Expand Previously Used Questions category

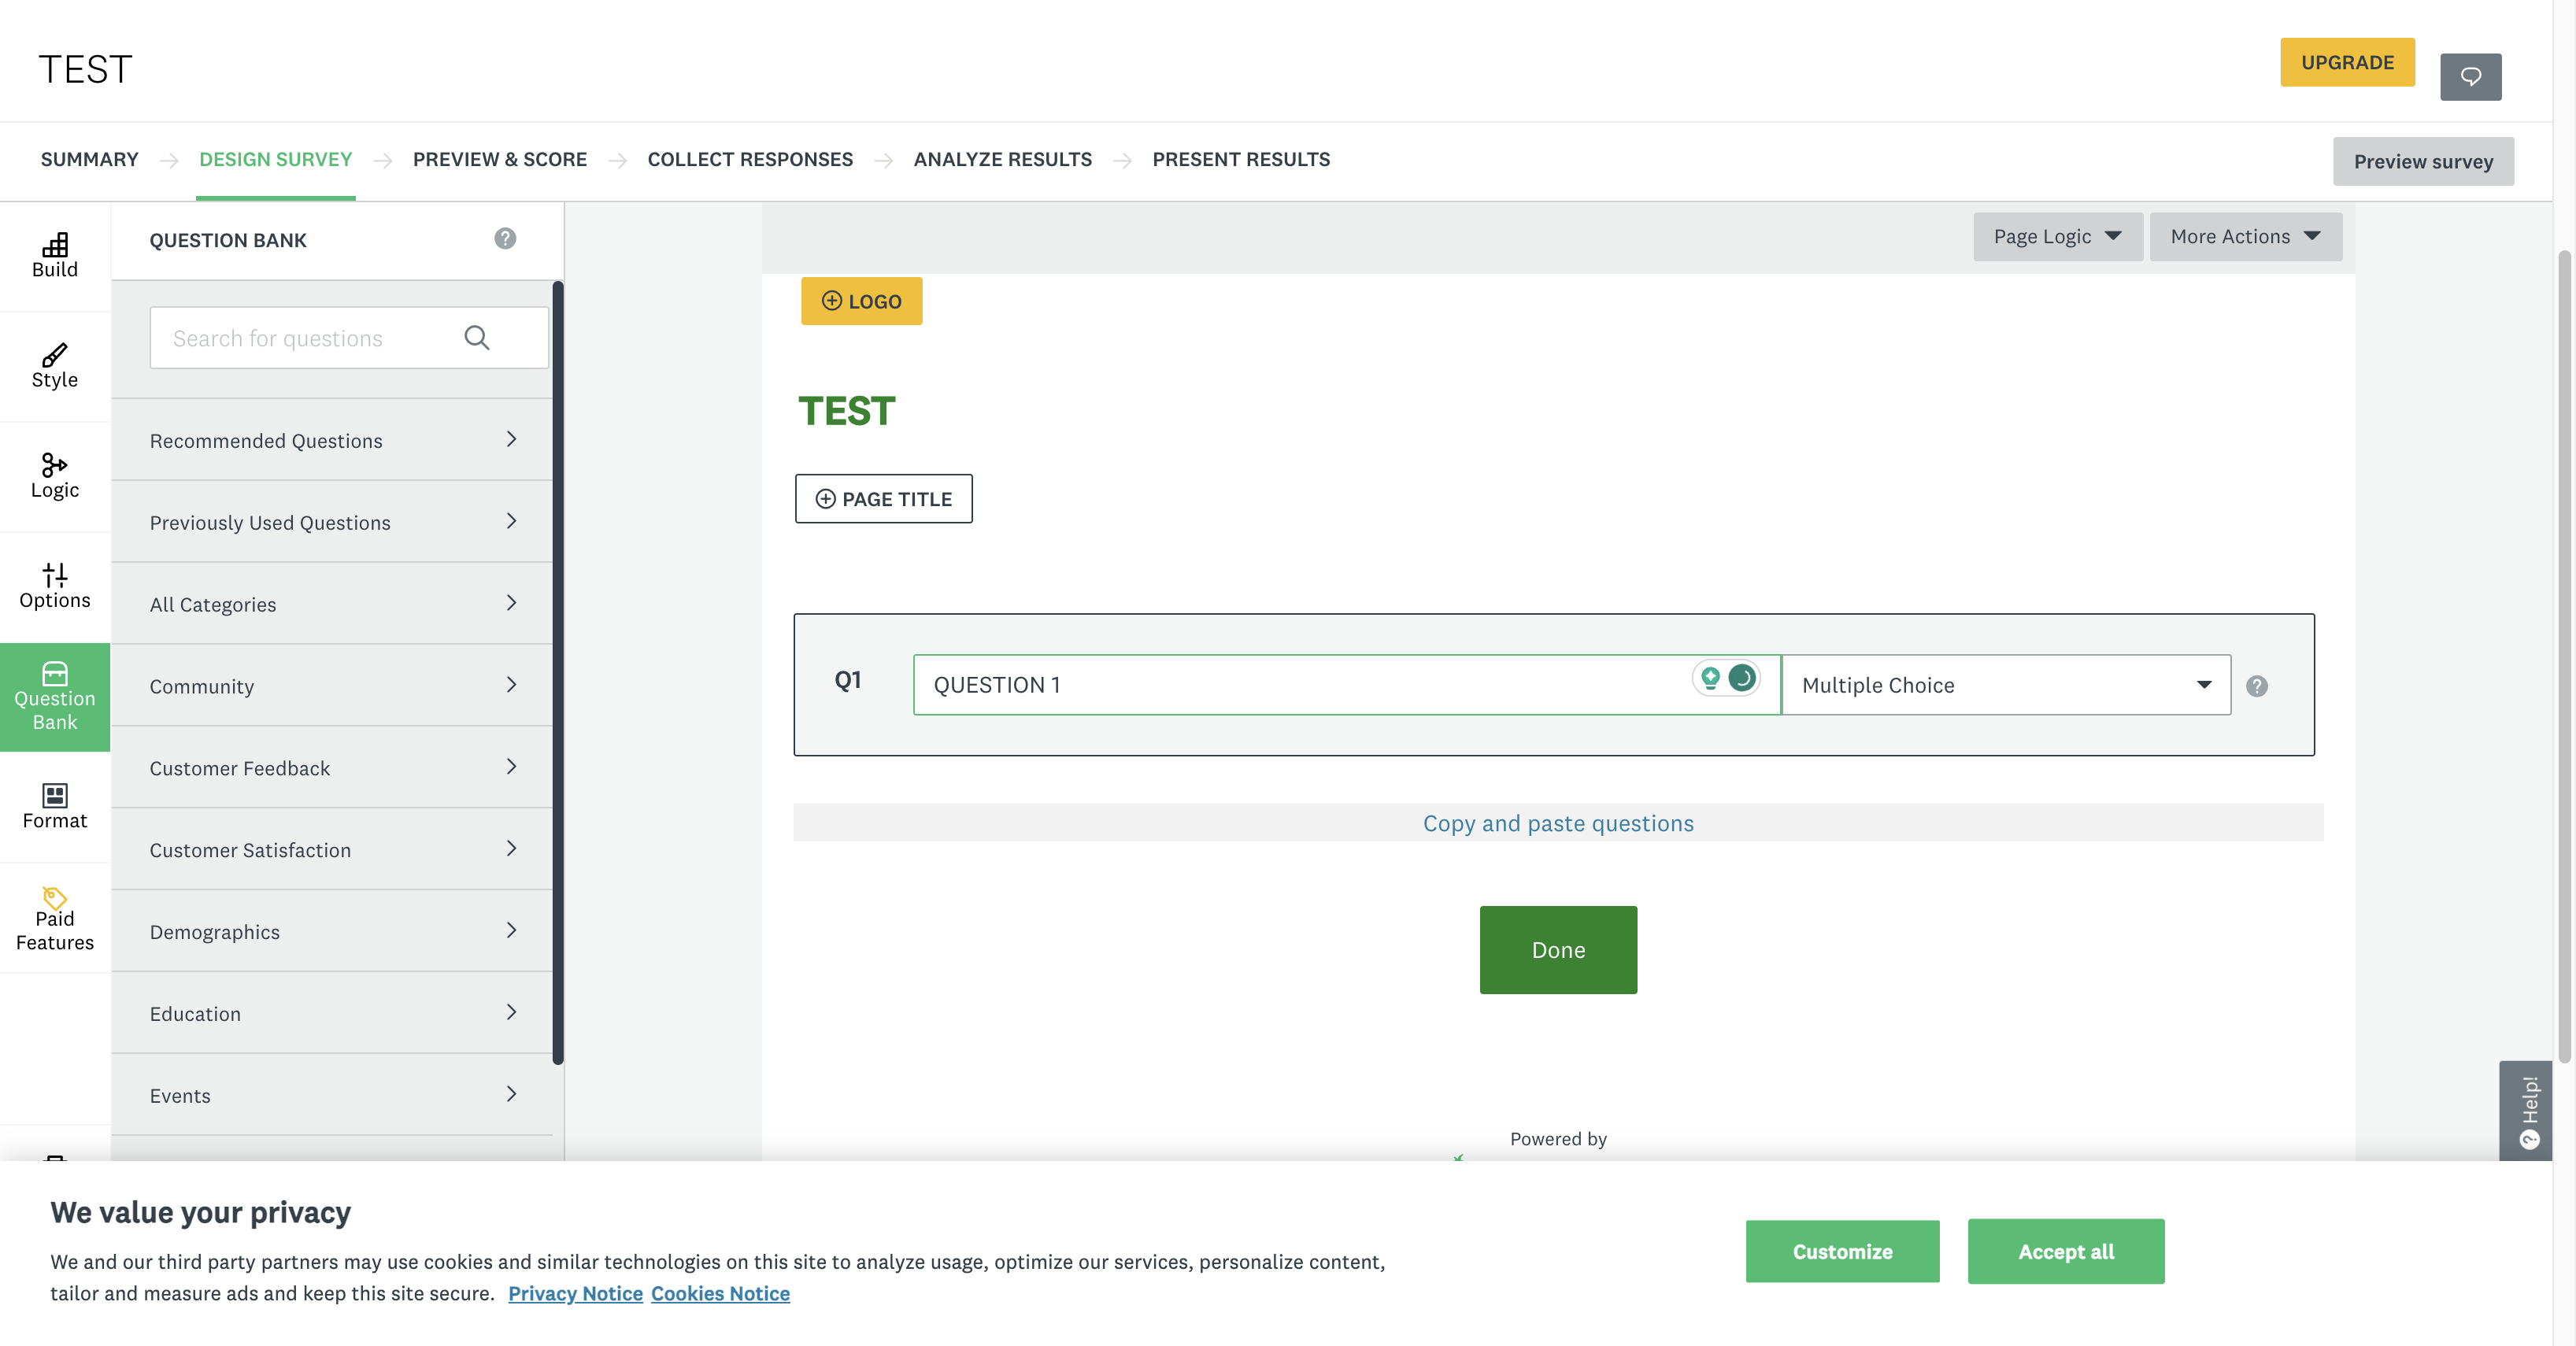[x=332, y=522]
